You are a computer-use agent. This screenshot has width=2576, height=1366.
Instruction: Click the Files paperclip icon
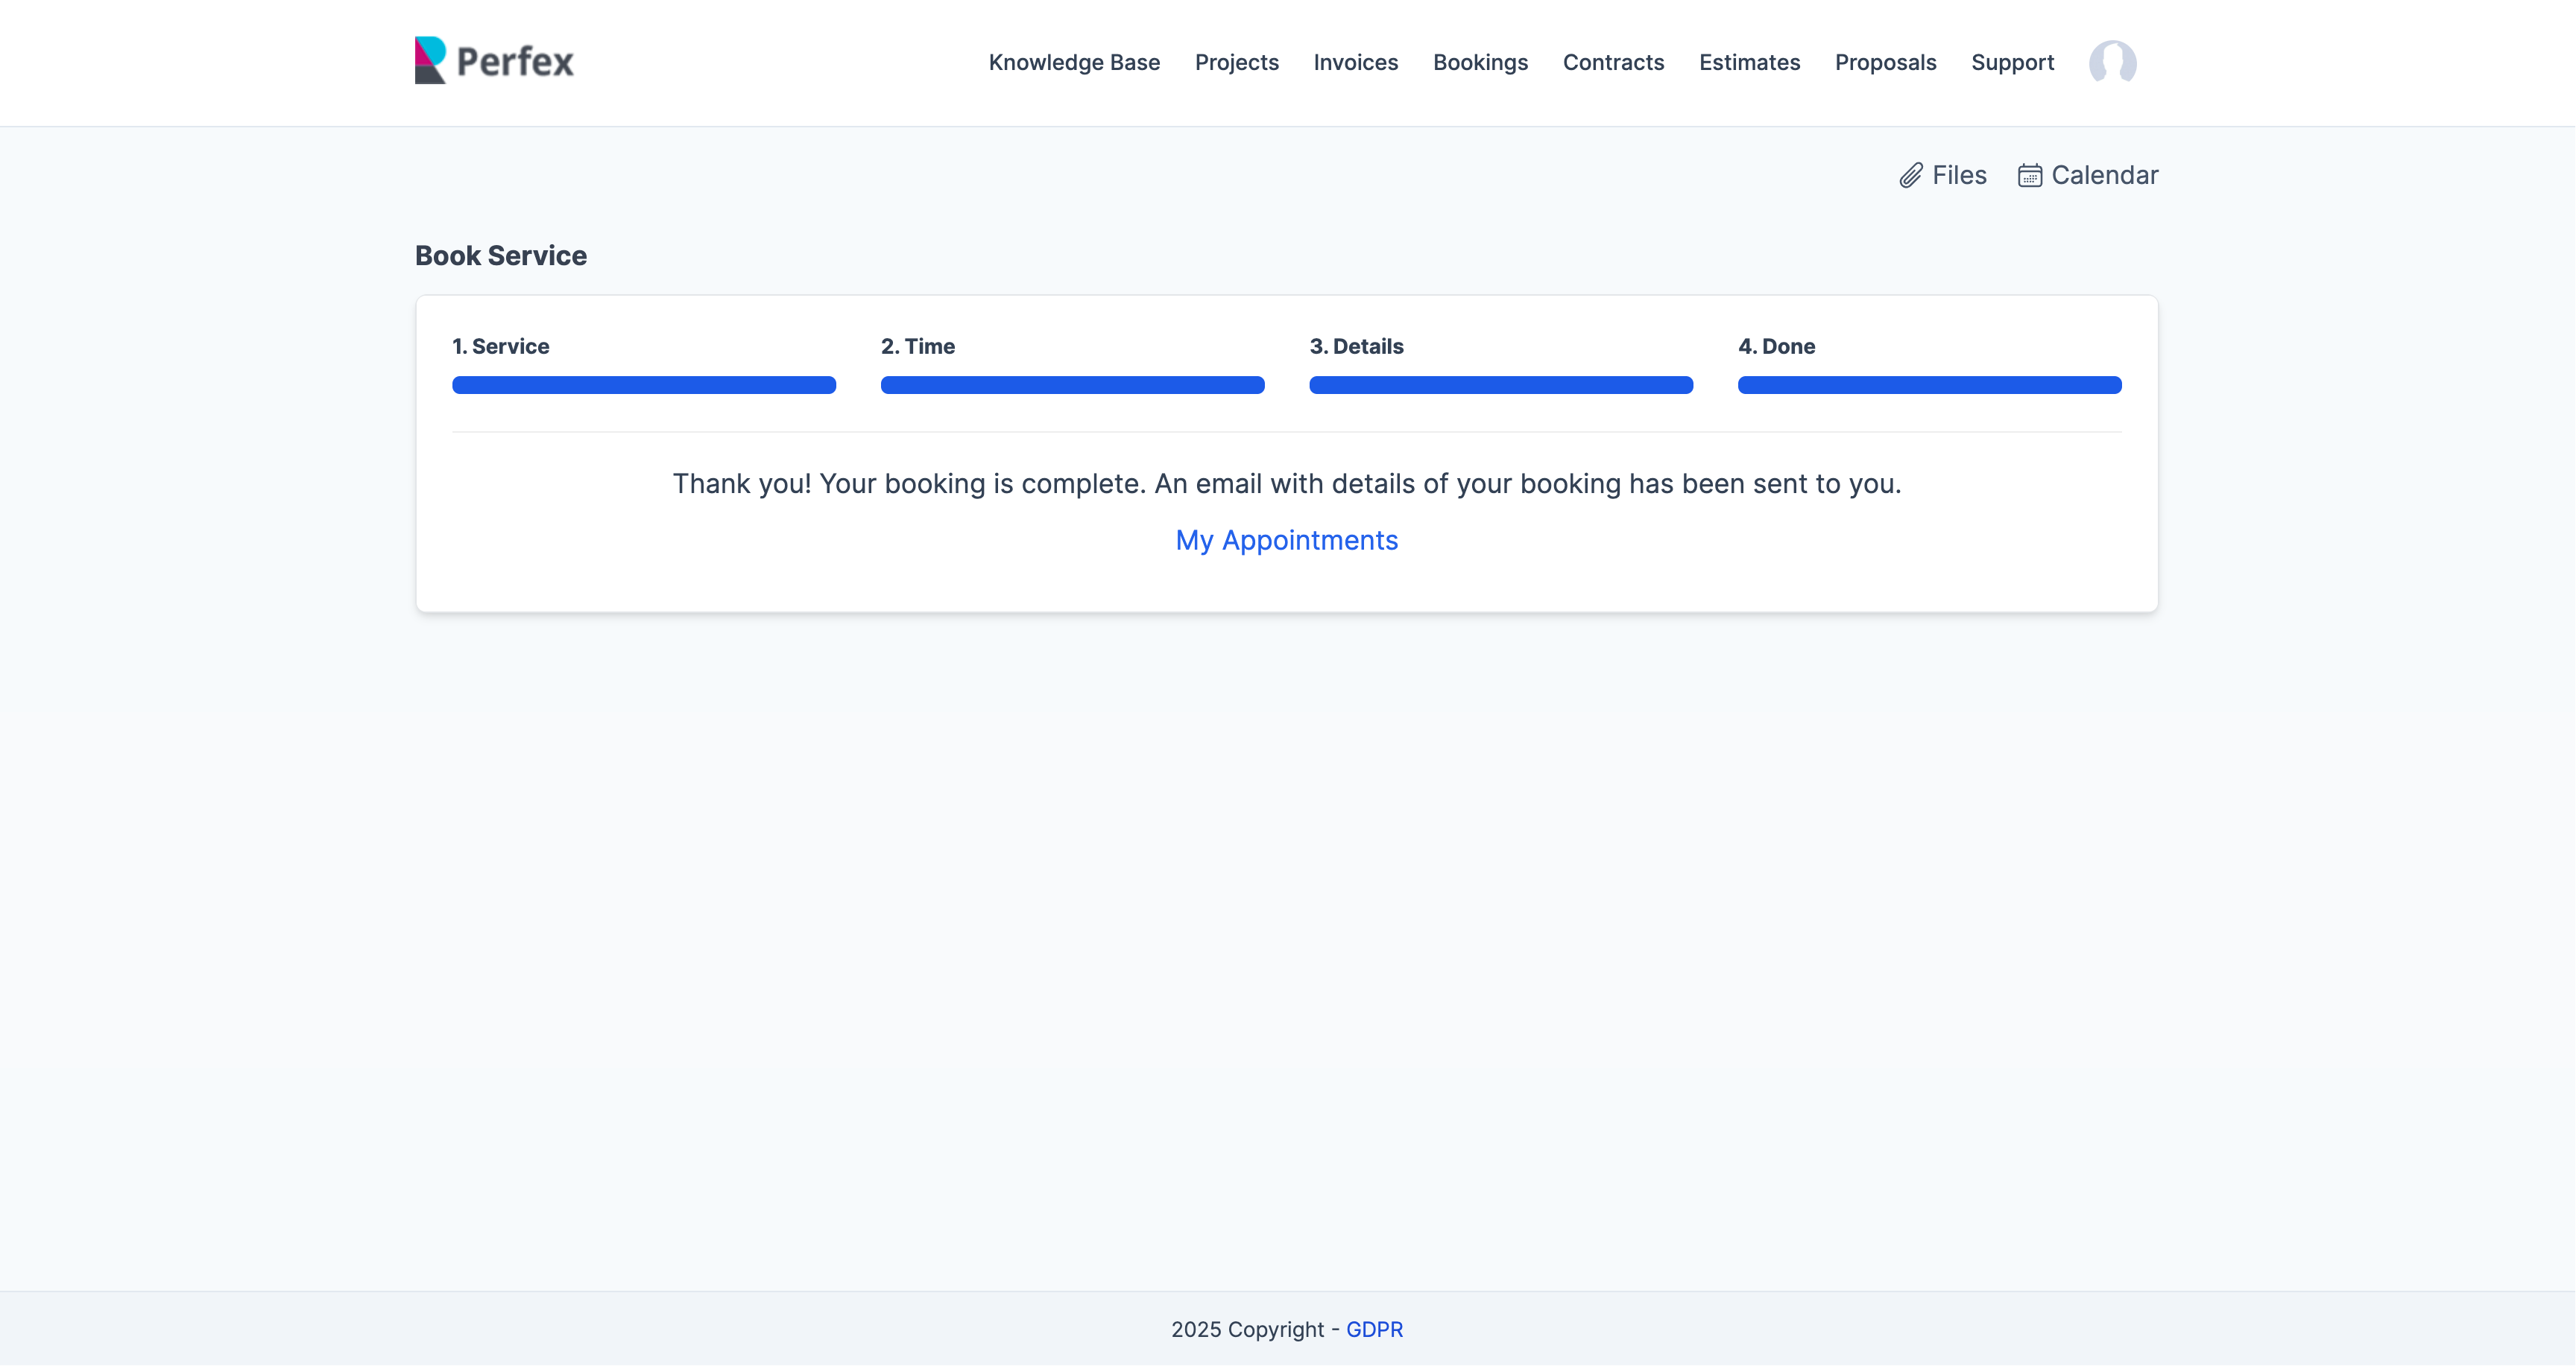[x=1910, y=176]
